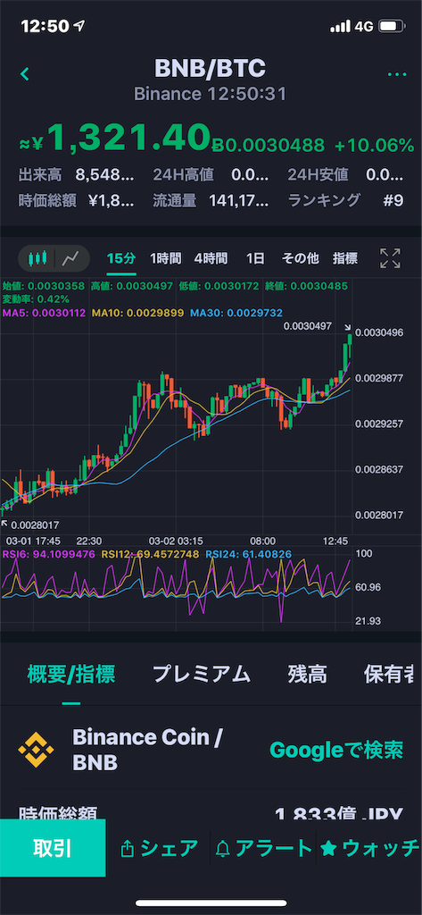
Task: Tap the 0.0028017 low marker on chart
Action: [x=35, y=525]
